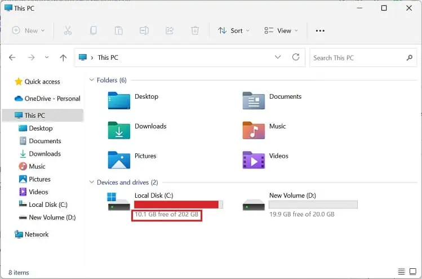Screen dimensions: 422x279
Task: Select the Documents folder icon in main pane
Action: point(254,100)
